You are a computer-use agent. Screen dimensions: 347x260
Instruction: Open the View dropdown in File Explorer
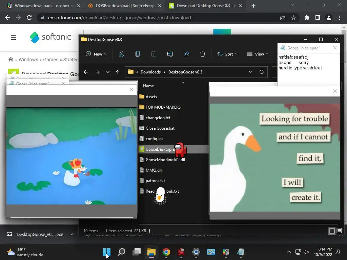[x=258, y=54]
